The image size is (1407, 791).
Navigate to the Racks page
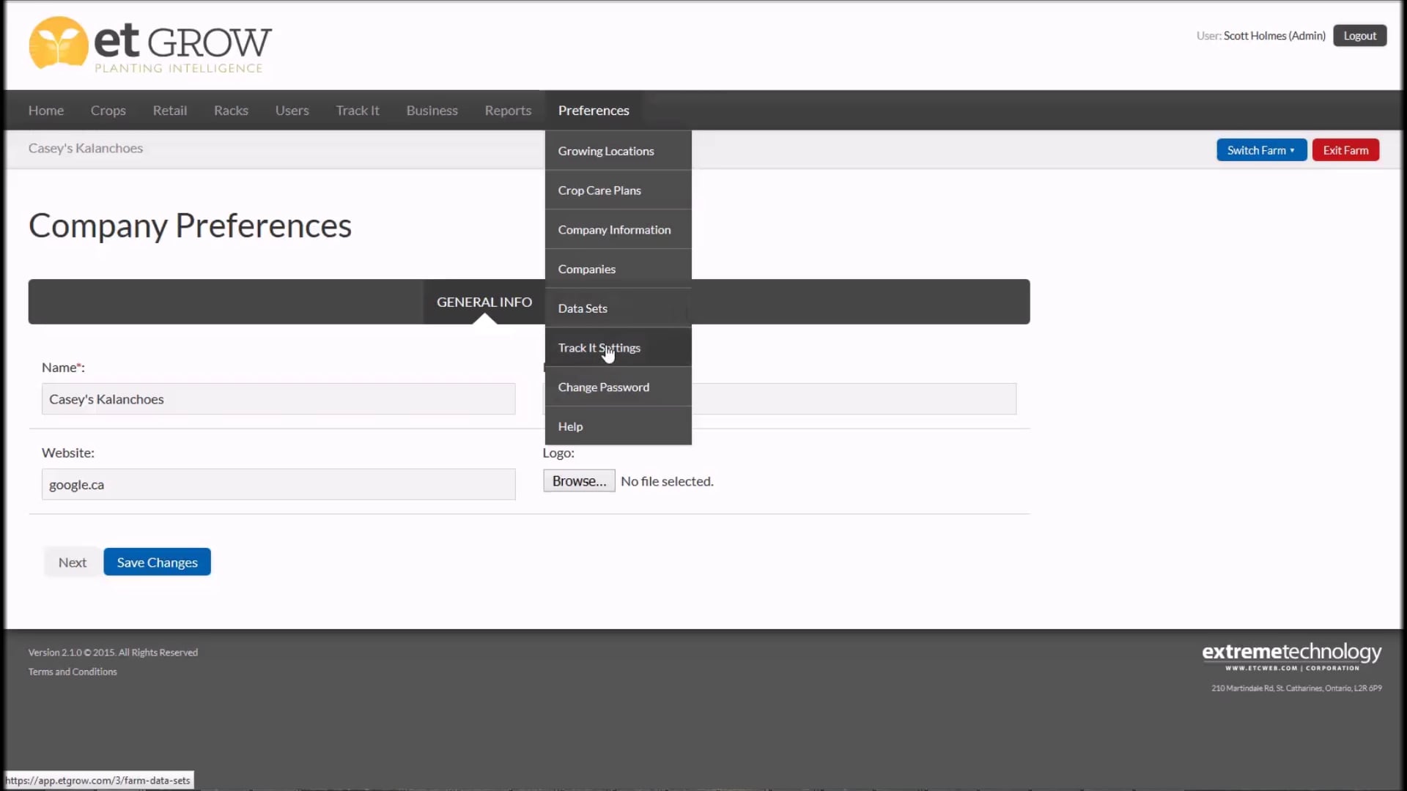[x=231, y=110]
